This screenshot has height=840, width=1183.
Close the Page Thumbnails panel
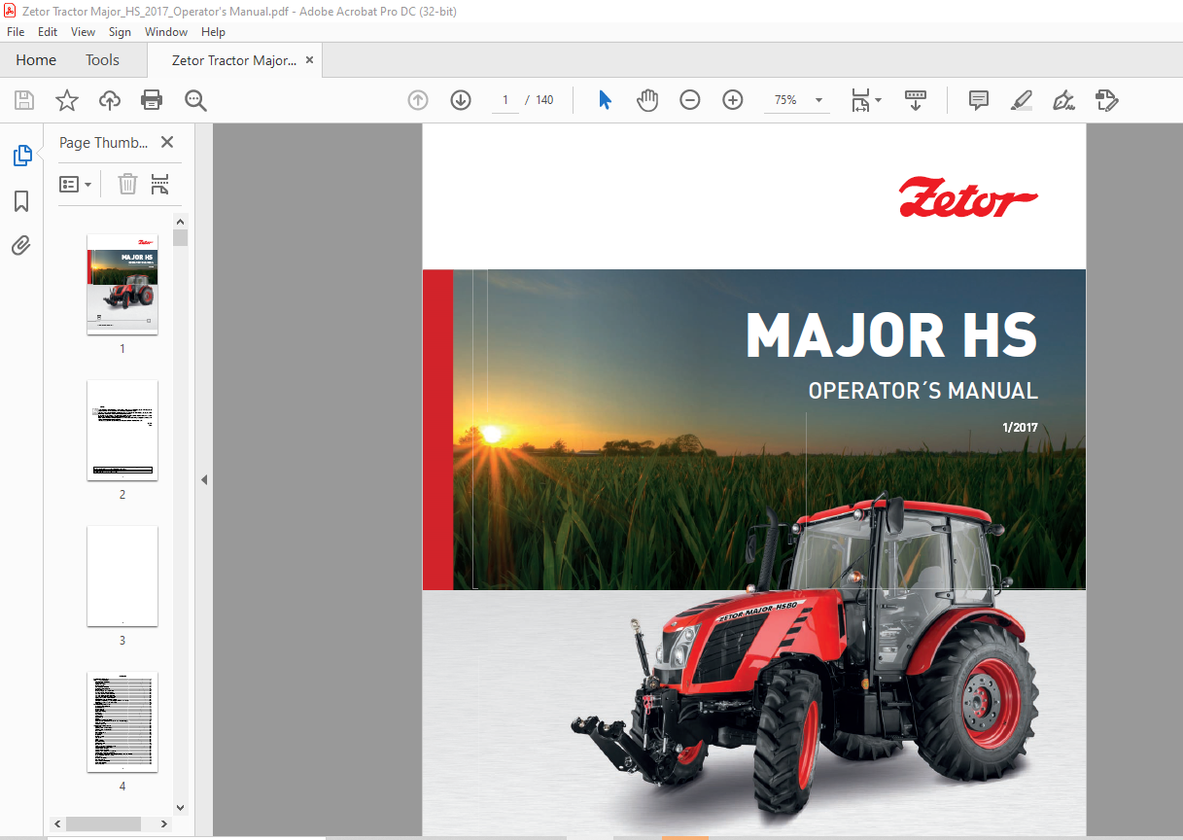click(167, 142)
